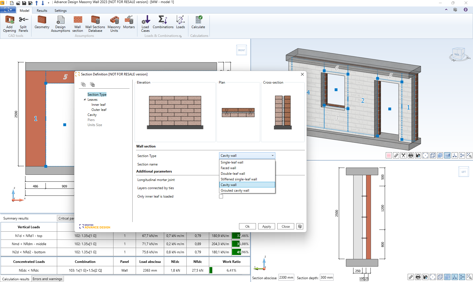Toggle L length dimensions in 3D view toolbar
This screenshot has height=282, width=473.
point(455,155)
